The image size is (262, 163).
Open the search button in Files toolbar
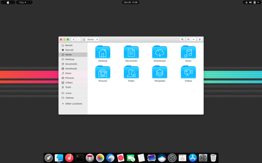tap(182, 39)
